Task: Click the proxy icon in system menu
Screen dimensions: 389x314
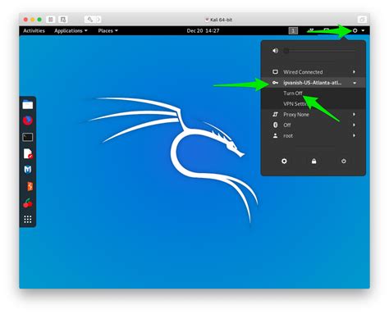Action: tap(275, 114)
